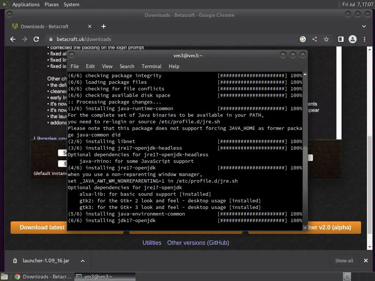This screenshot has width=375, height=281.
Task: Click text "Processing package changes..."
Action: tap(119, 102)
